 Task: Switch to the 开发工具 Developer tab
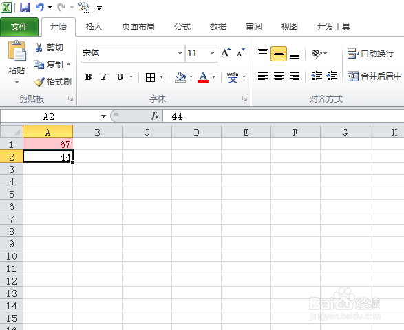(x=333, y=27)
